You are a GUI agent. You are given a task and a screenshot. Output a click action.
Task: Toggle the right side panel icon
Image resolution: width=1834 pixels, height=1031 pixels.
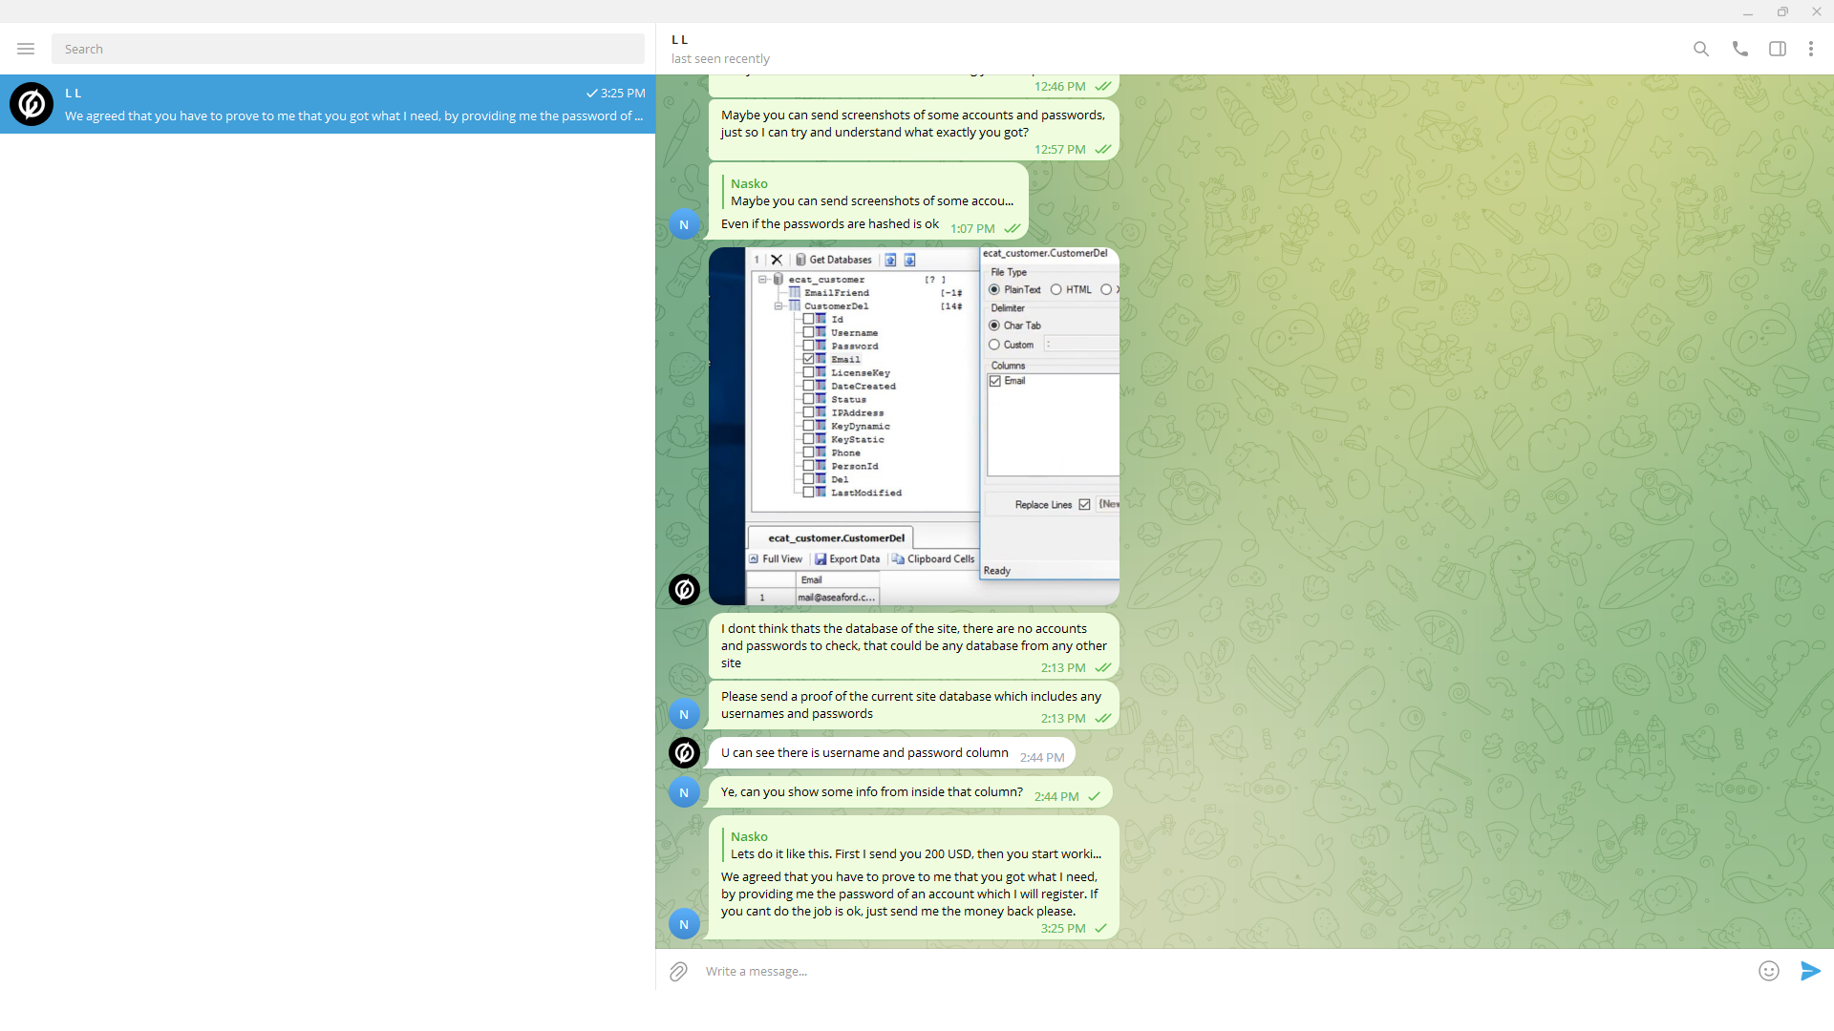coord(1777,49)
